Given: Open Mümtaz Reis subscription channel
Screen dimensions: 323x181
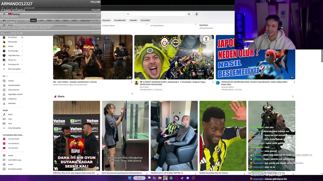Looking at the screenshot, I should click(13, 42).
